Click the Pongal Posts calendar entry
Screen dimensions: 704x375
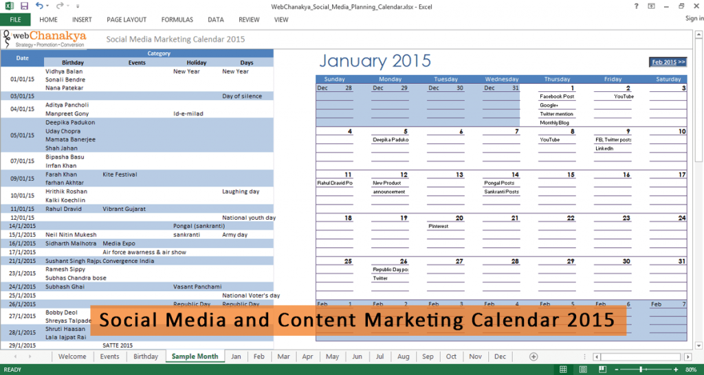coord(499,183)
